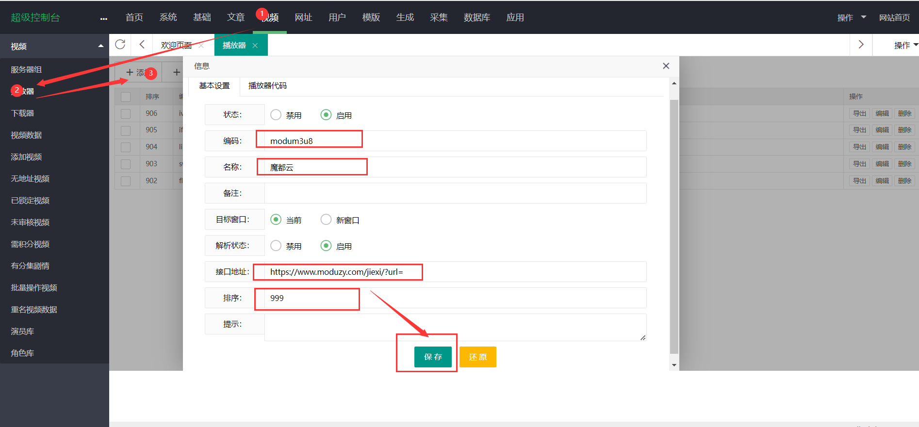Click into the 备注 input field

coord(455,193)
